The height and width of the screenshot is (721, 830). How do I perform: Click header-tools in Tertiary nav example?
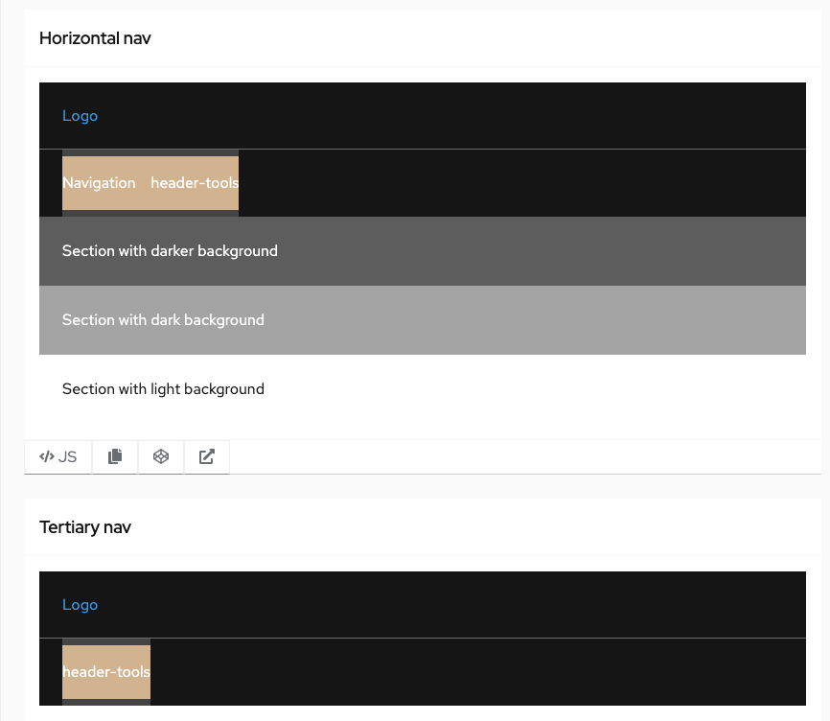(x=106, y=672)
